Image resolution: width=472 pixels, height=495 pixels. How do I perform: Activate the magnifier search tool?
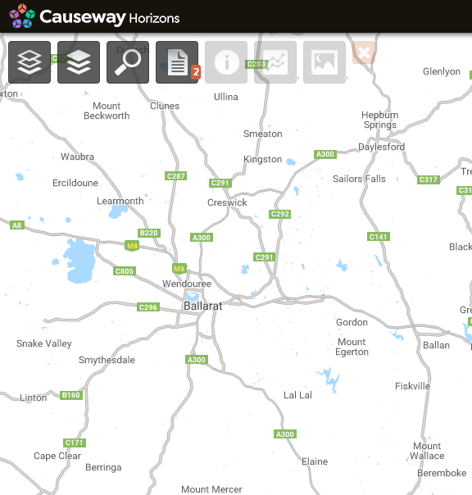tap(128, 62)
